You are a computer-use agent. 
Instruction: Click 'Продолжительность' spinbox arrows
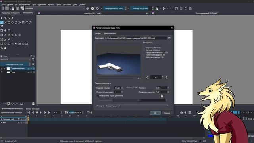pos(168,92)
